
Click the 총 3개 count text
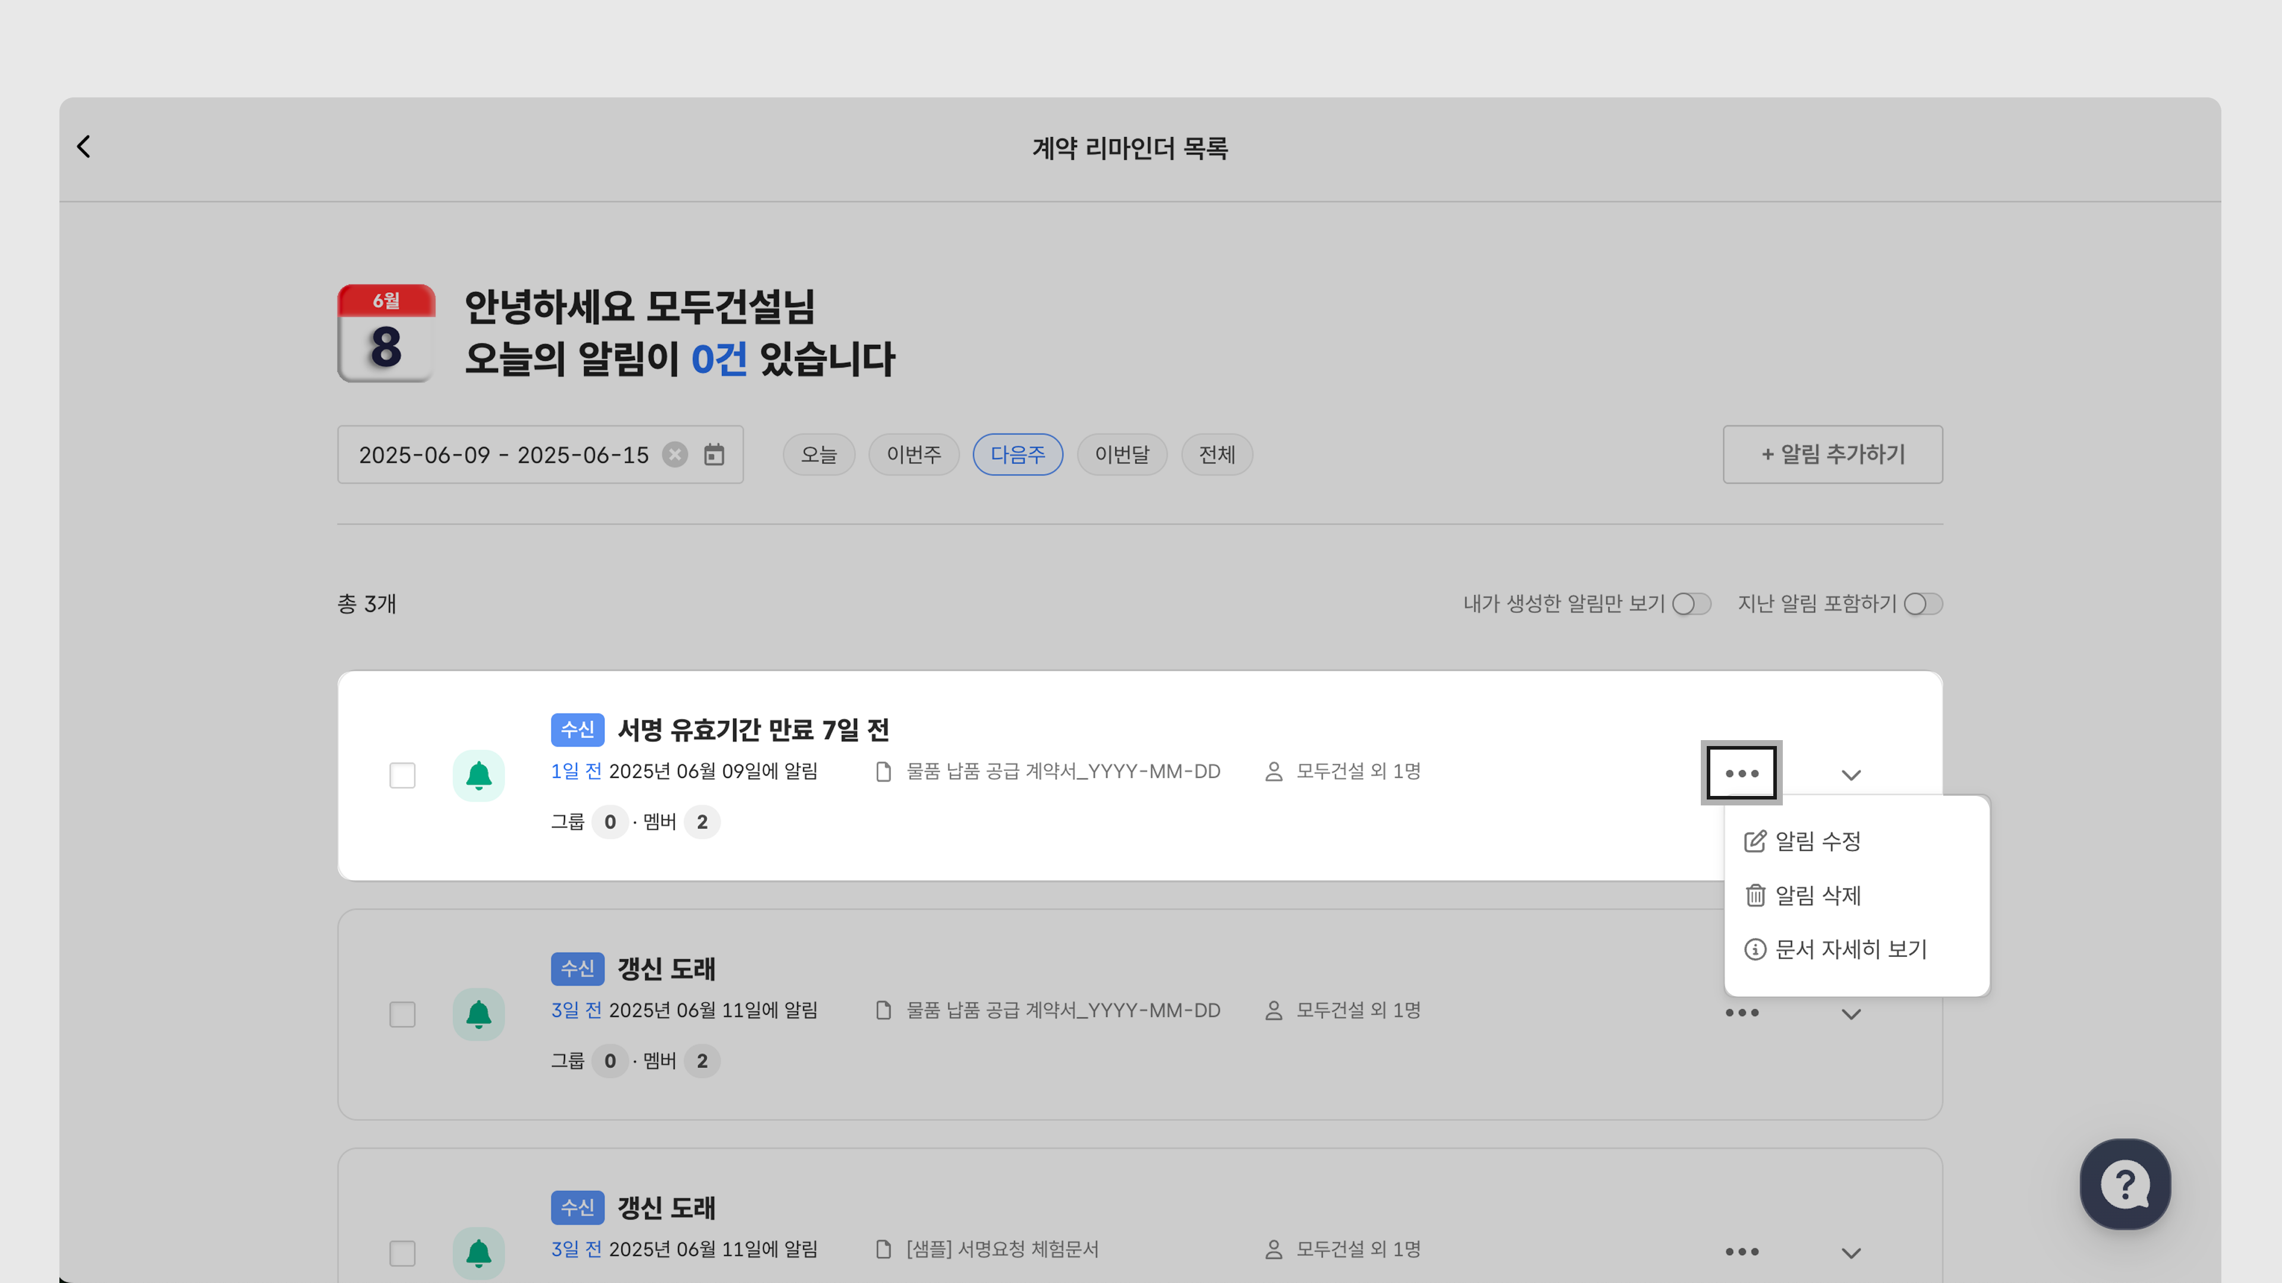tap(367, 604)
